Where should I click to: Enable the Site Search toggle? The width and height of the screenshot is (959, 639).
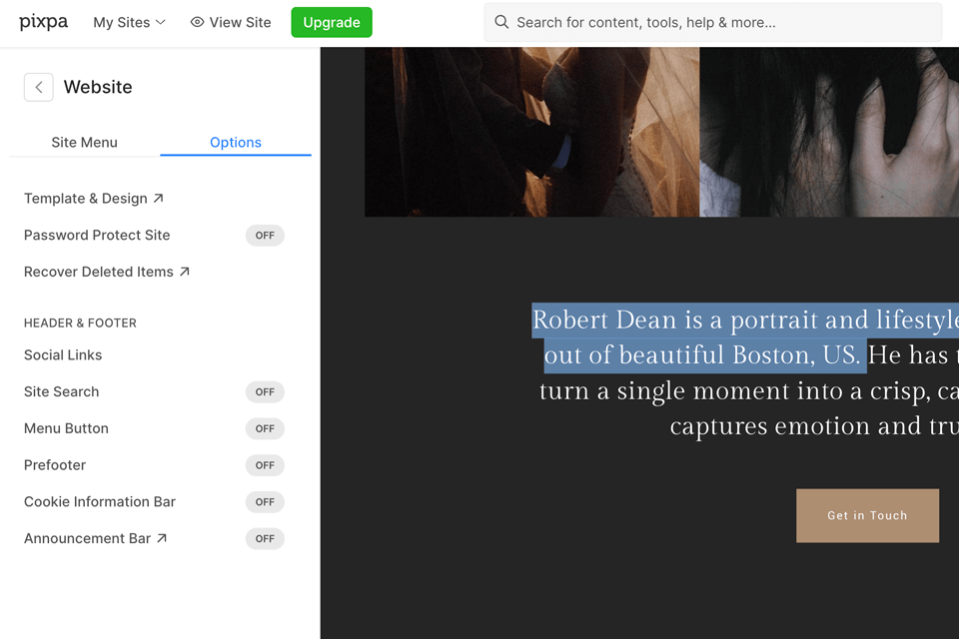265,392
